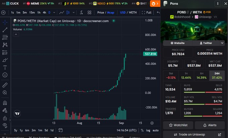The height and width of the screenshot is (138, 228).
Task: Select the 15m timeframe
Action: click(x=32, y=13)
